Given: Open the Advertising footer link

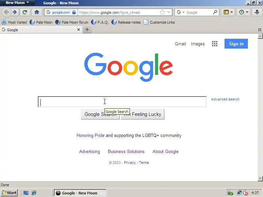Looking at the screenshot, I should click(x=89, y=151).
